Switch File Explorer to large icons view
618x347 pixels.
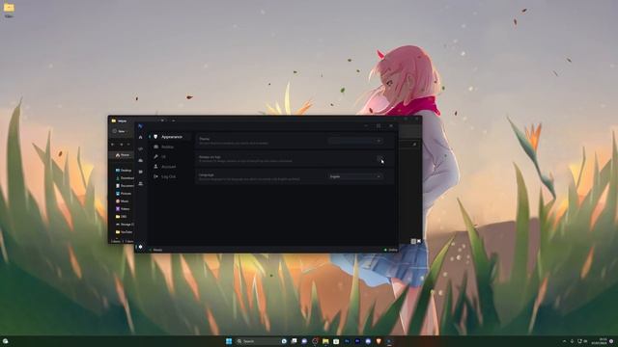tap(418, 241)
